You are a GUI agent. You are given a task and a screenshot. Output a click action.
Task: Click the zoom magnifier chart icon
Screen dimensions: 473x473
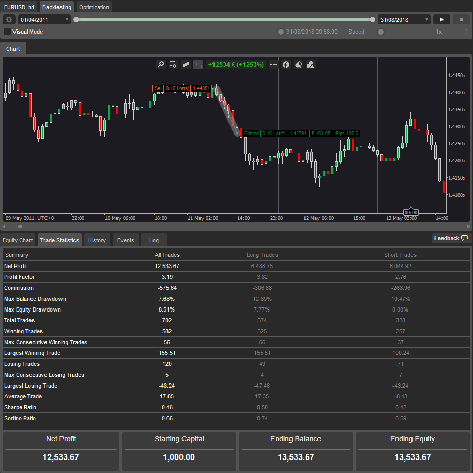[161, 64]
